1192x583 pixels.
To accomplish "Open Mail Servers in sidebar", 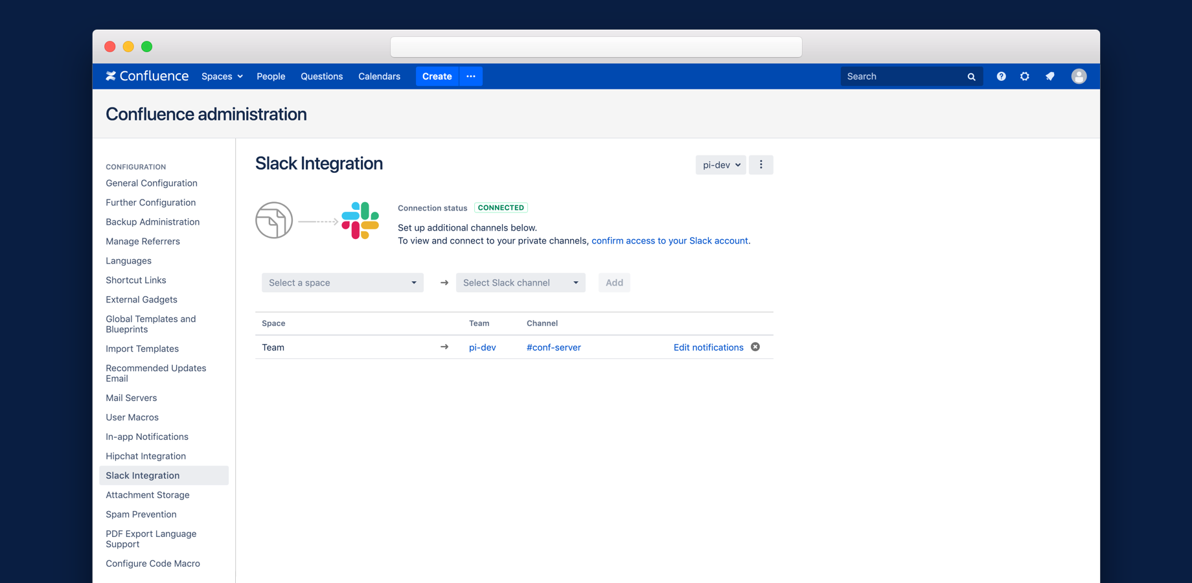I will 132,398.
